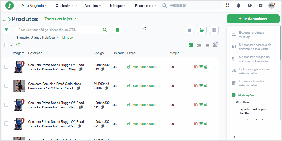Click the Preço column header
282x141 pixels.
click(131, 53)
